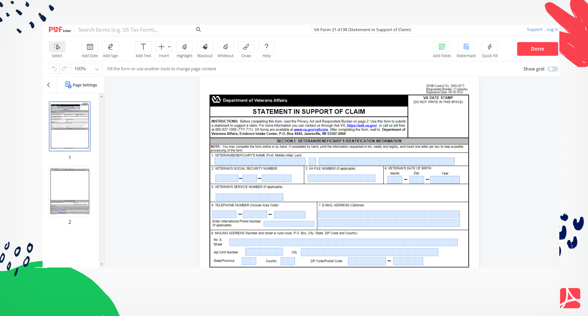
Task: Click the international phone number field
Action: pyautogui.click(x=289, y=224)
